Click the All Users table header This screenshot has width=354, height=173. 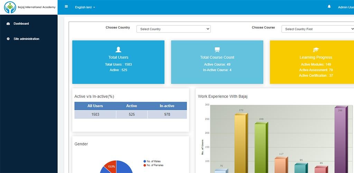click(x=95, y=106)
